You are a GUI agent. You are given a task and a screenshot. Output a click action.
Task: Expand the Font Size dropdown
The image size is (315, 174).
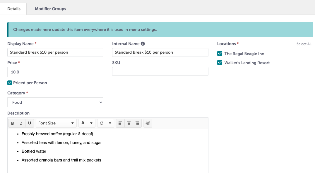click(56, 123)
